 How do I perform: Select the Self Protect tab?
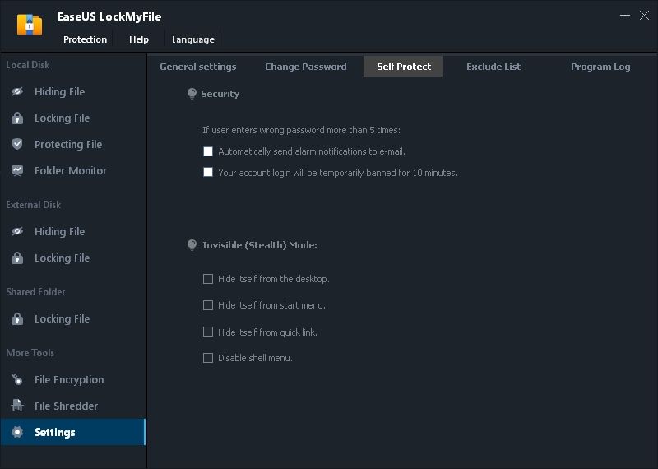click(403, 67)
